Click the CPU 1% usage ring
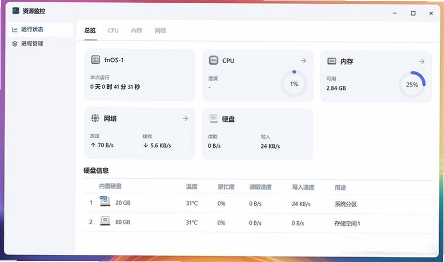 tap(294, 84)
